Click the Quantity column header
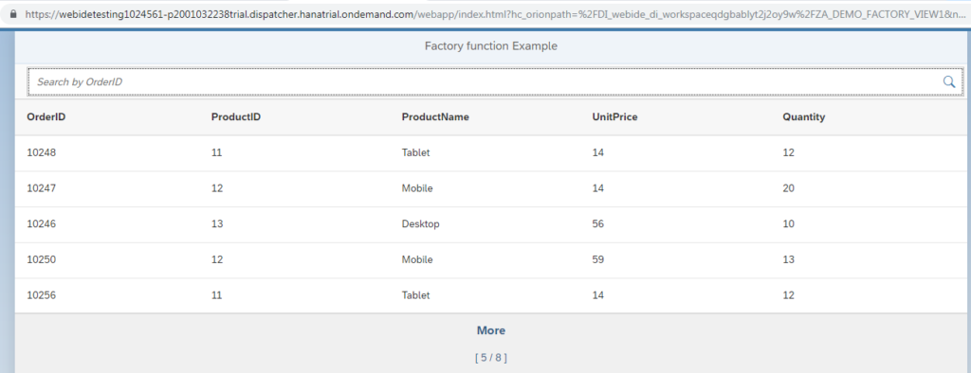971x373 pixels. pos(803,116)
